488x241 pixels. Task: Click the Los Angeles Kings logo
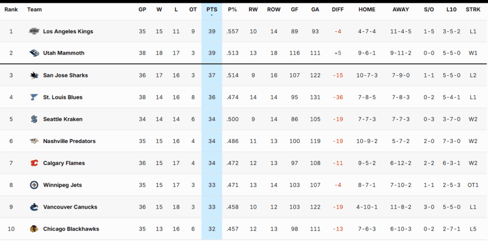click(34, 31)
